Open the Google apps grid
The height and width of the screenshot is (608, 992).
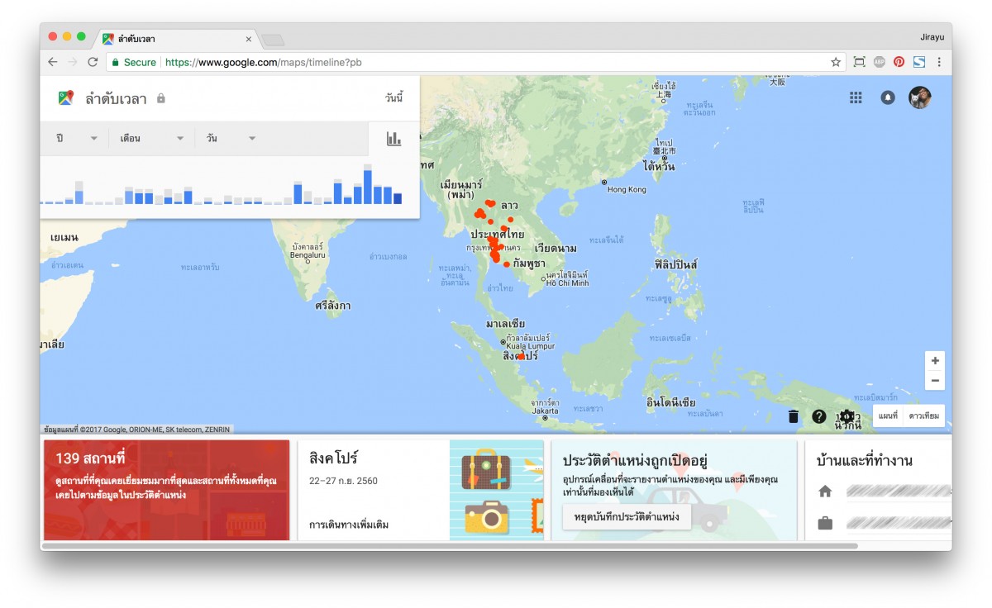point(856,97)
